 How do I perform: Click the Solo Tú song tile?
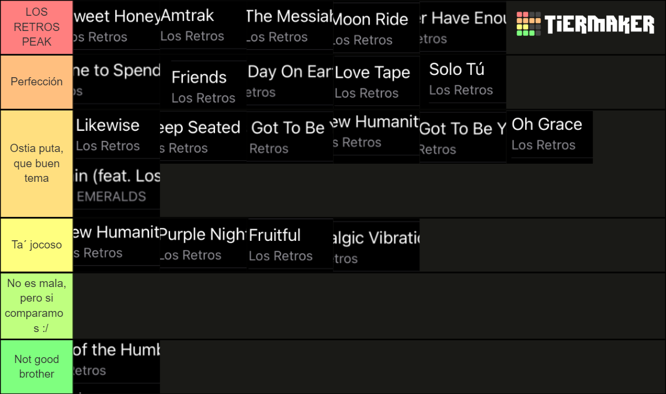click(x=463, y=79)
